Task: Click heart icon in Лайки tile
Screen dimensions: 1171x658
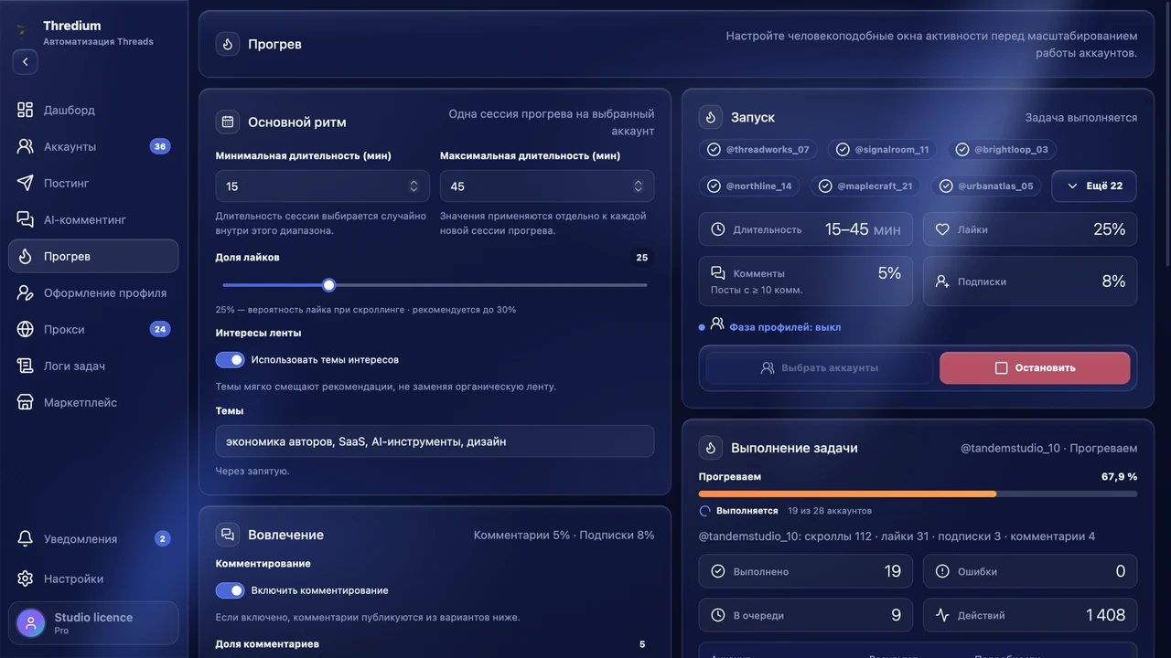Action: point(942,229)
